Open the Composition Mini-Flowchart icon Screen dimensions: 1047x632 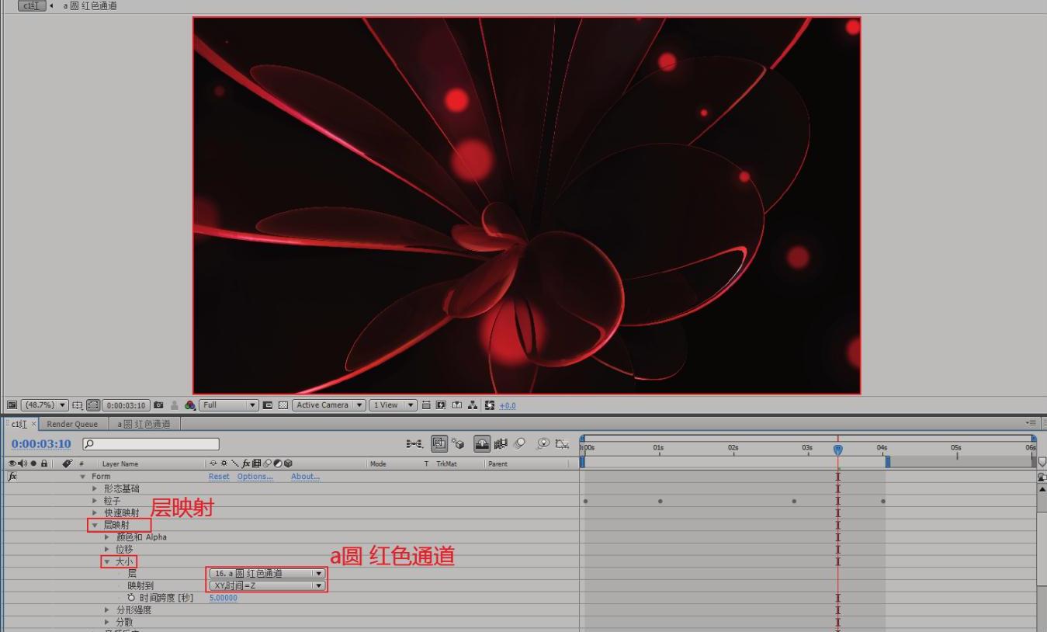(x=414, y=444)
